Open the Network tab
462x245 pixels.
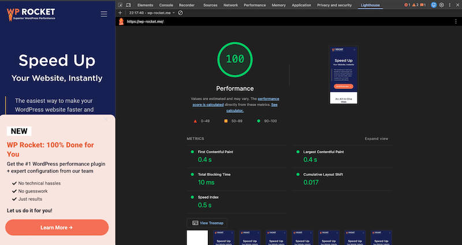[x=230, y=5]
